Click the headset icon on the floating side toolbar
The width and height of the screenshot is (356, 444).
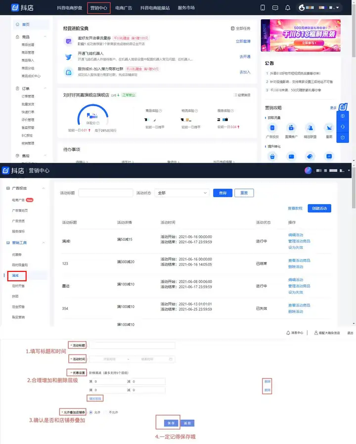point(343,127)
